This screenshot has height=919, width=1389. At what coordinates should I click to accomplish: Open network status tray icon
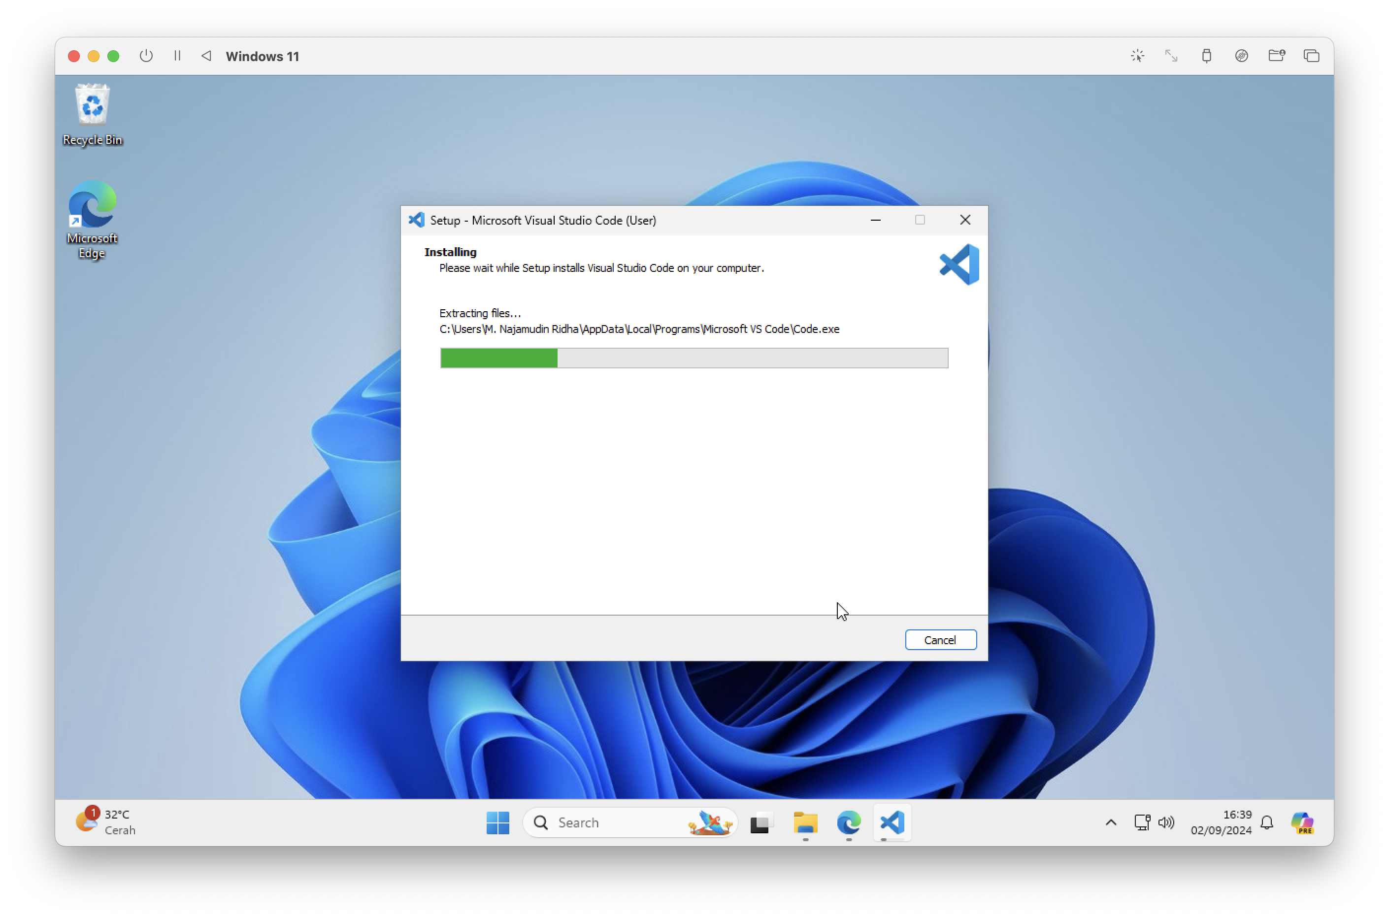coord(1142,822)
